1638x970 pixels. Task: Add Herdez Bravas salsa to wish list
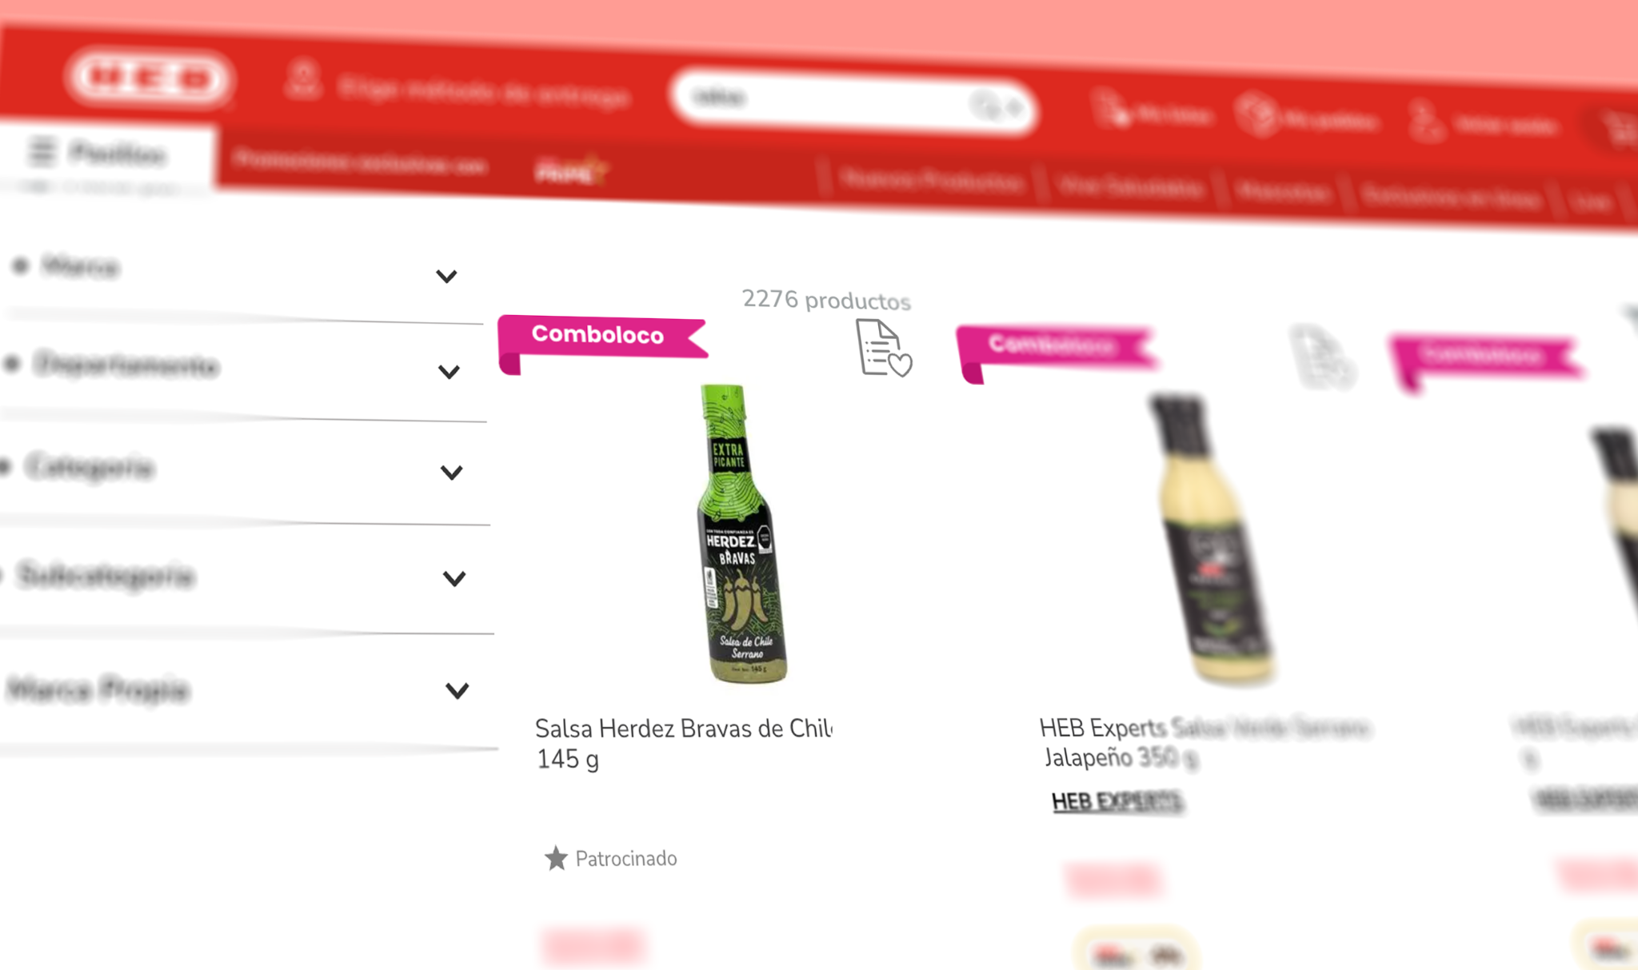coord(882,347)
